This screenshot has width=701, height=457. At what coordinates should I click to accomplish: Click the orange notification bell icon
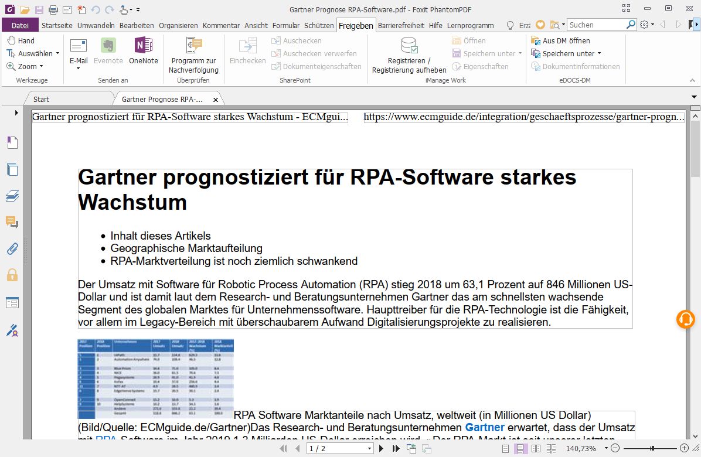(685, 319)
